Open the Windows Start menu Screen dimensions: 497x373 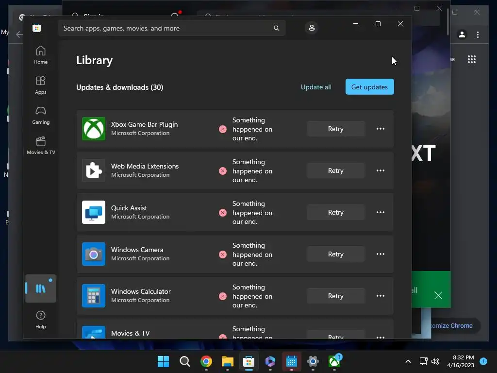(x=163, y=361)
